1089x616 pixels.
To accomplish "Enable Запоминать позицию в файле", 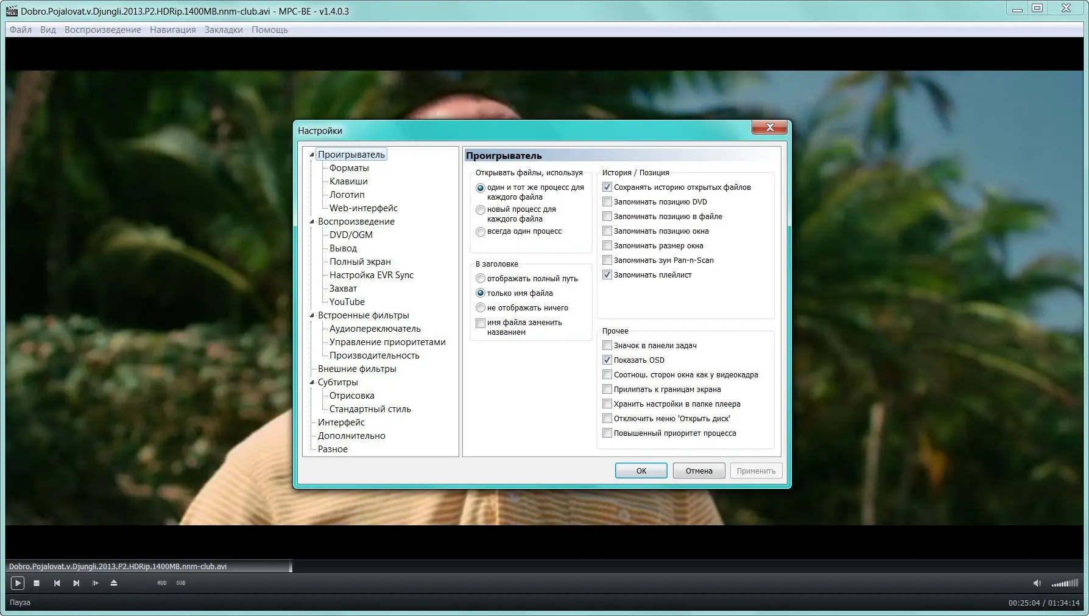I will tap(607, 216).
